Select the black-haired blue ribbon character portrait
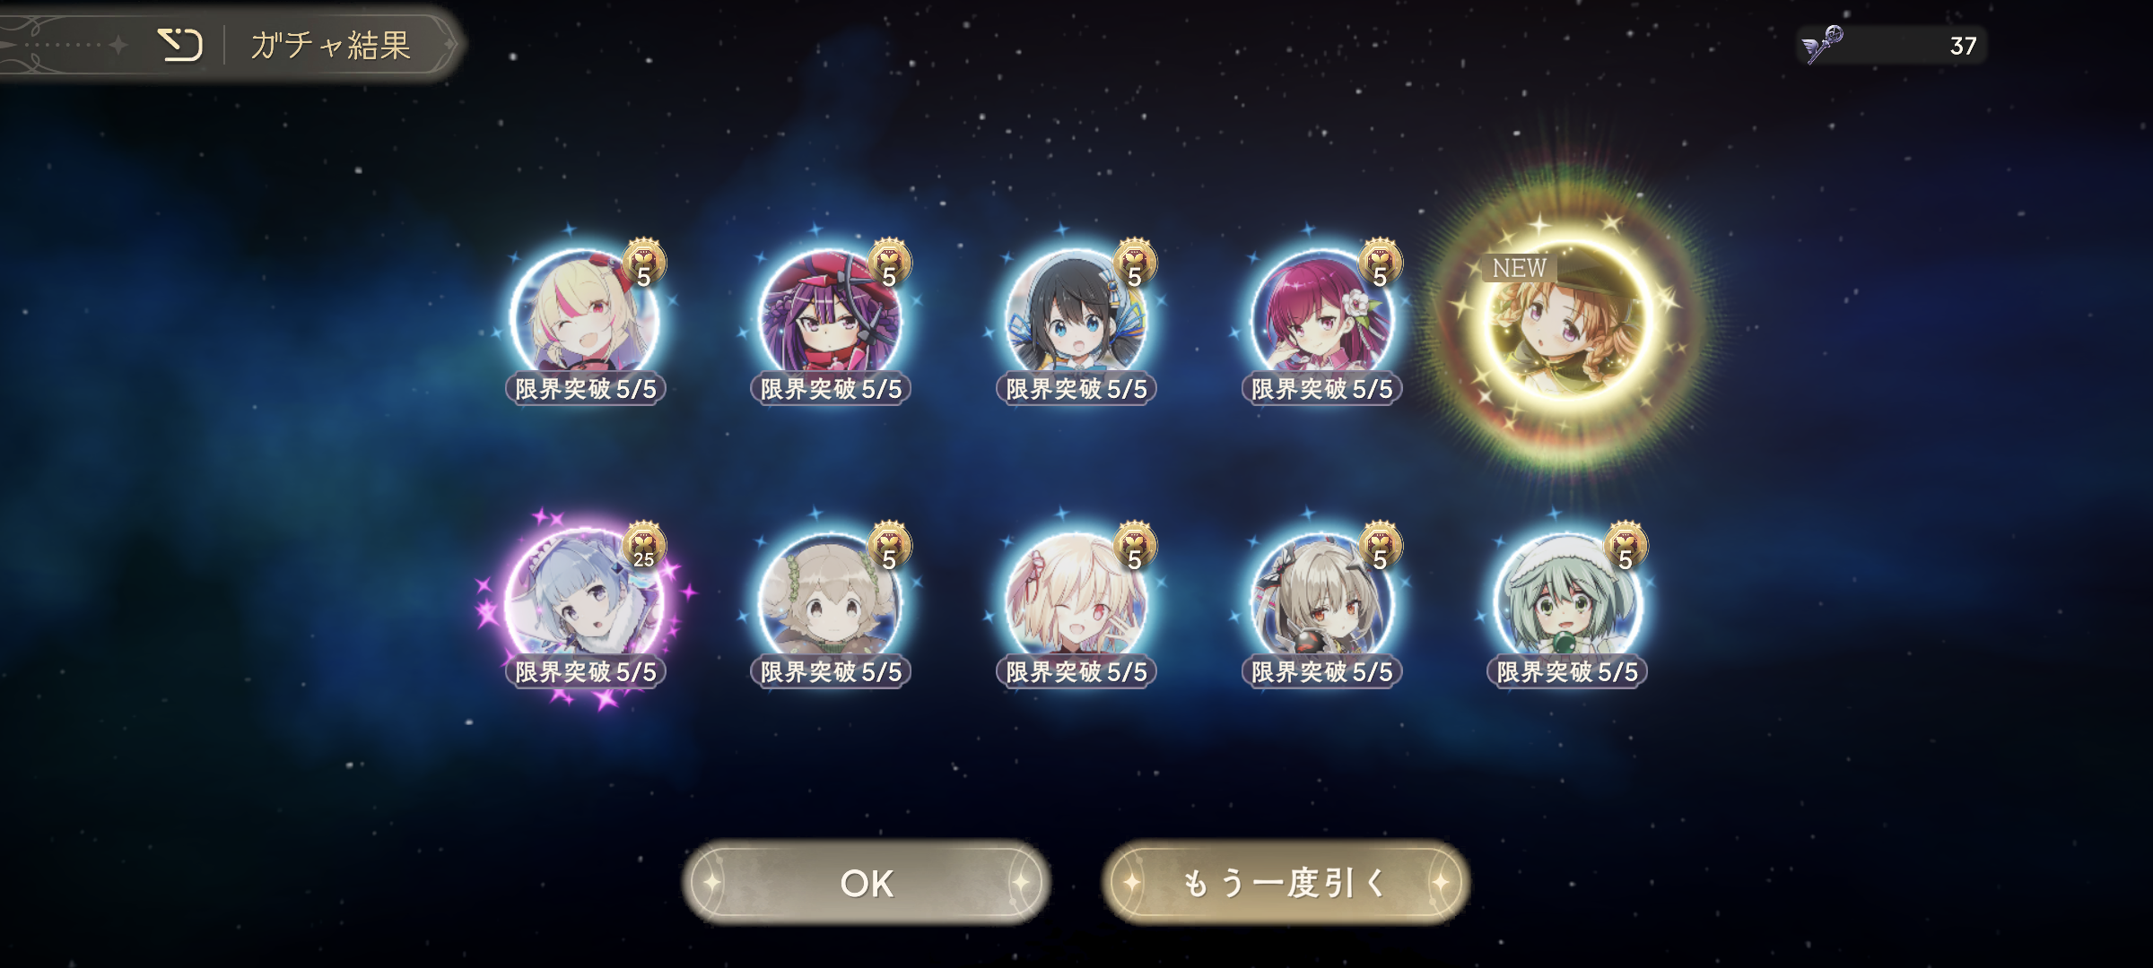 click(1076, 318)
